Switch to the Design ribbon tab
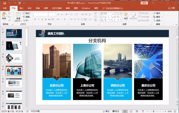The image size is (179, 113). (x=30, y=8)
